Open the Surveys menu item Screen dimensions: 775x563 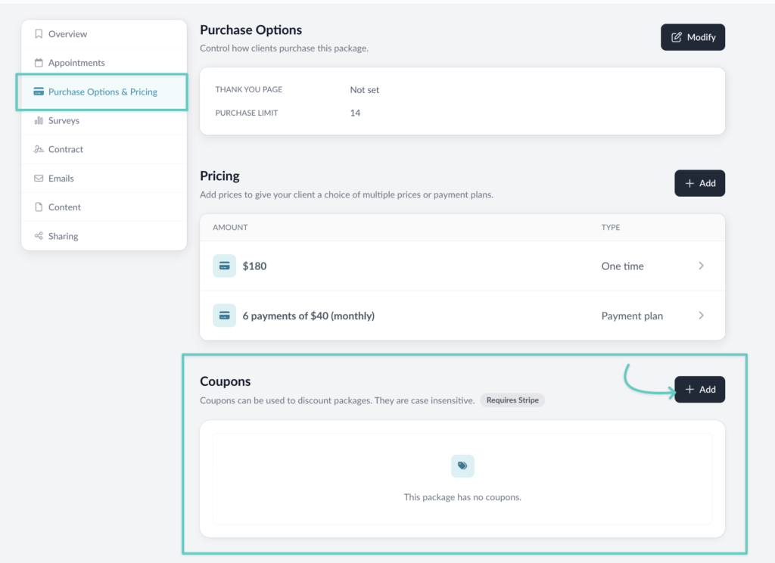(x=64, y=121)
